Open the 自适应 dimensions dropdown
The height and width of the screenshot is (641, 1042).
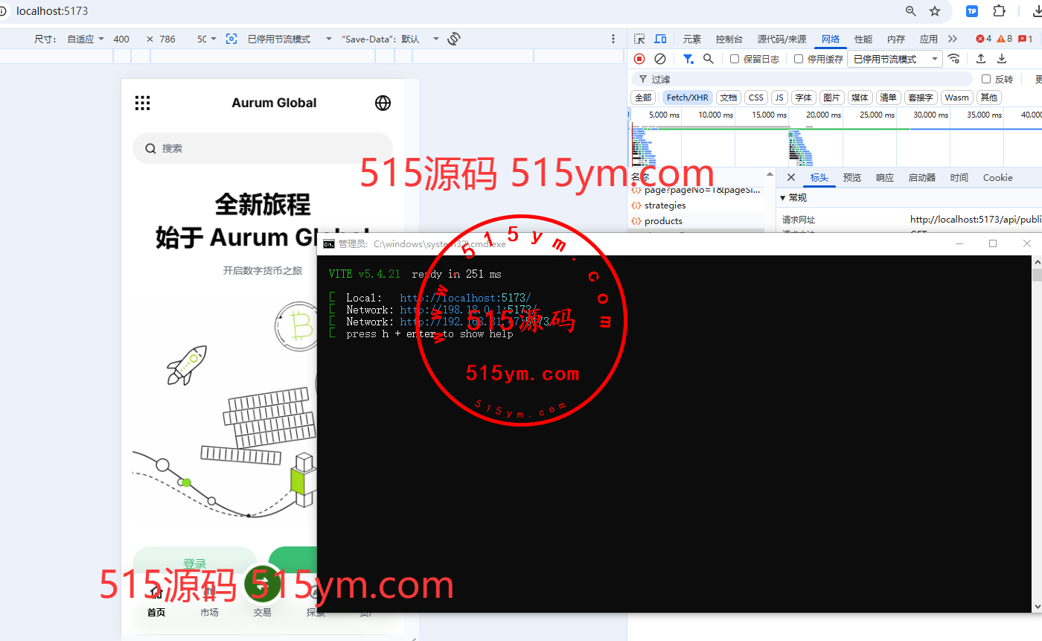click(x=86, y=39)
